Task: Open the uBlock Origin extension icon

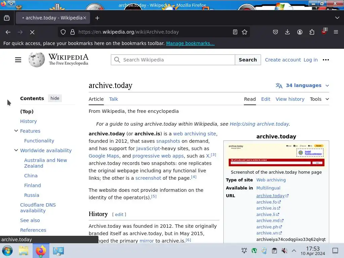Action: tap(324, 32)
